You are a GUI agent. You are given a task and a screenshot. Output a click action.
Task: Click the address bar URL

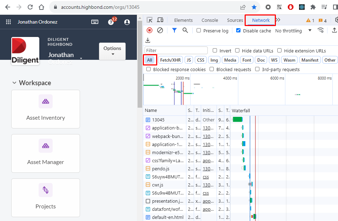pyautogui.click(x=100, y=7)
